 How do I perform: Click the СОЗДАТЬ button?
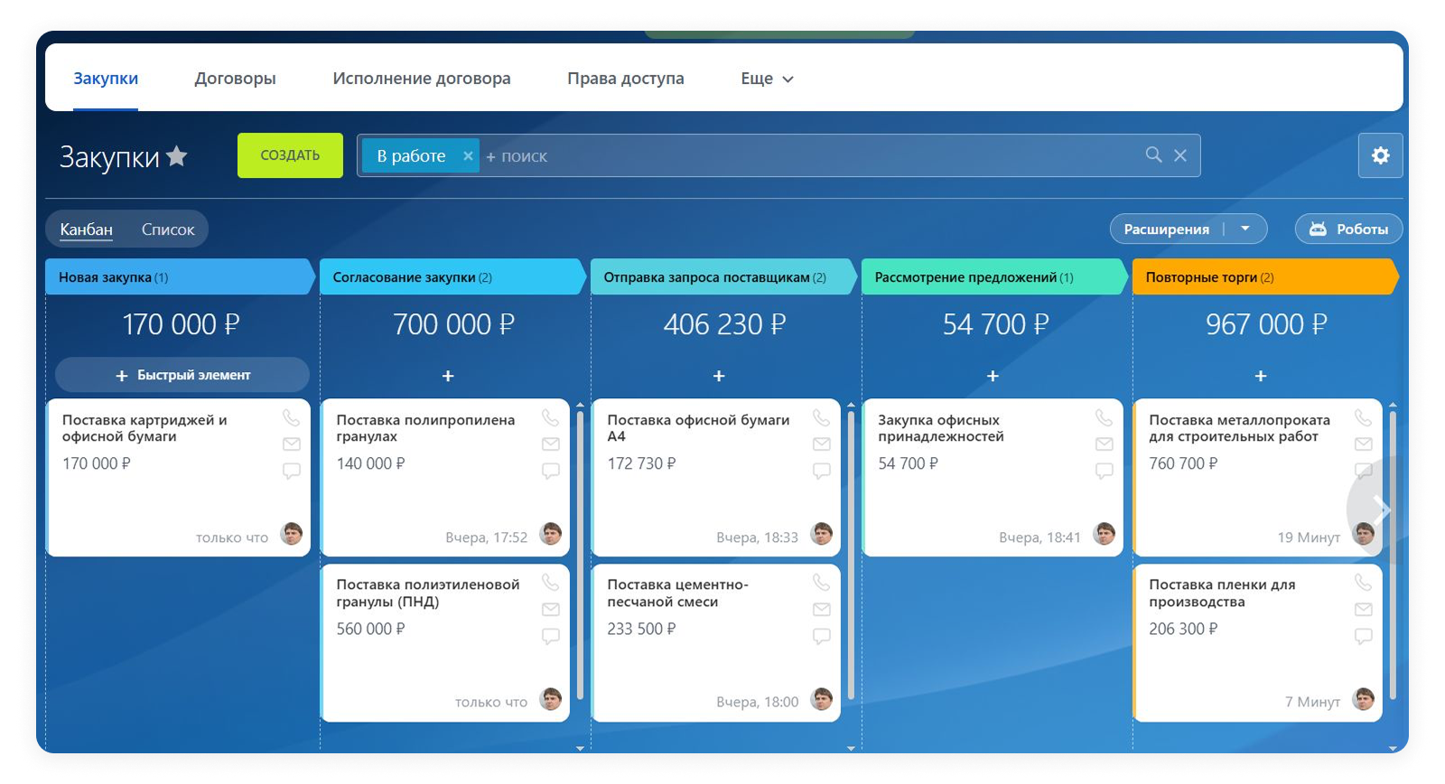290,155
